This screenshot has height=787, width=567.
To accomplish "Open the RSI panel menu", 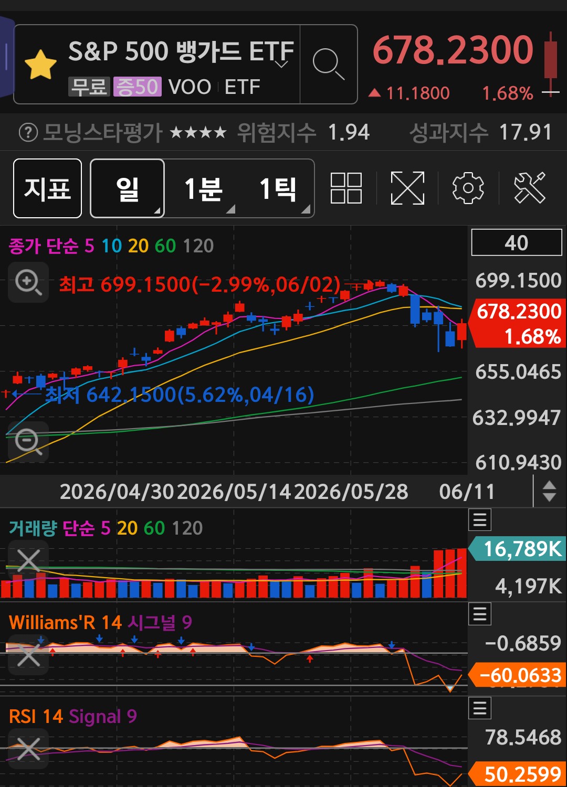I will click(x=480, y=708).
